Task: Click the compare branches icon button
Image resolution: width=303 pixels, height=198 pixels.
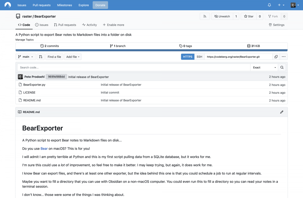Action: coord(41,57)
